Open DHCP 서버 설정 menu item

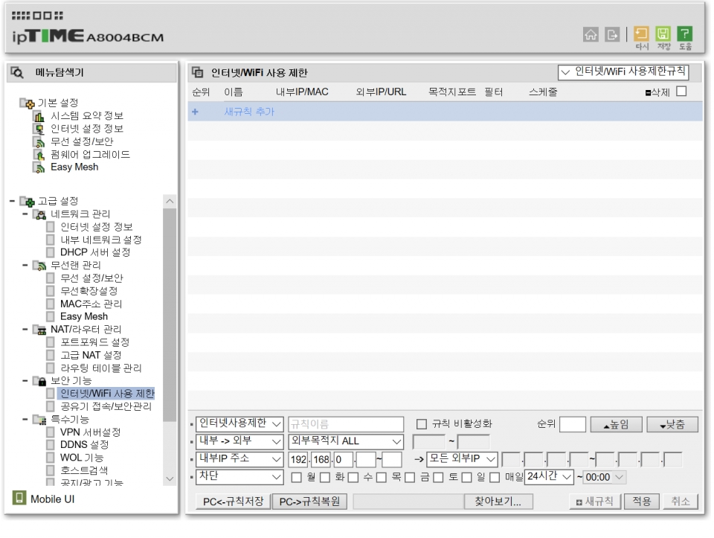(x=94, y=252)
